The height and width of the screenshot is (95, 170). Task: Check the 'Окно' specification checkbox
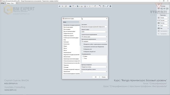click(x=83, y=59)
